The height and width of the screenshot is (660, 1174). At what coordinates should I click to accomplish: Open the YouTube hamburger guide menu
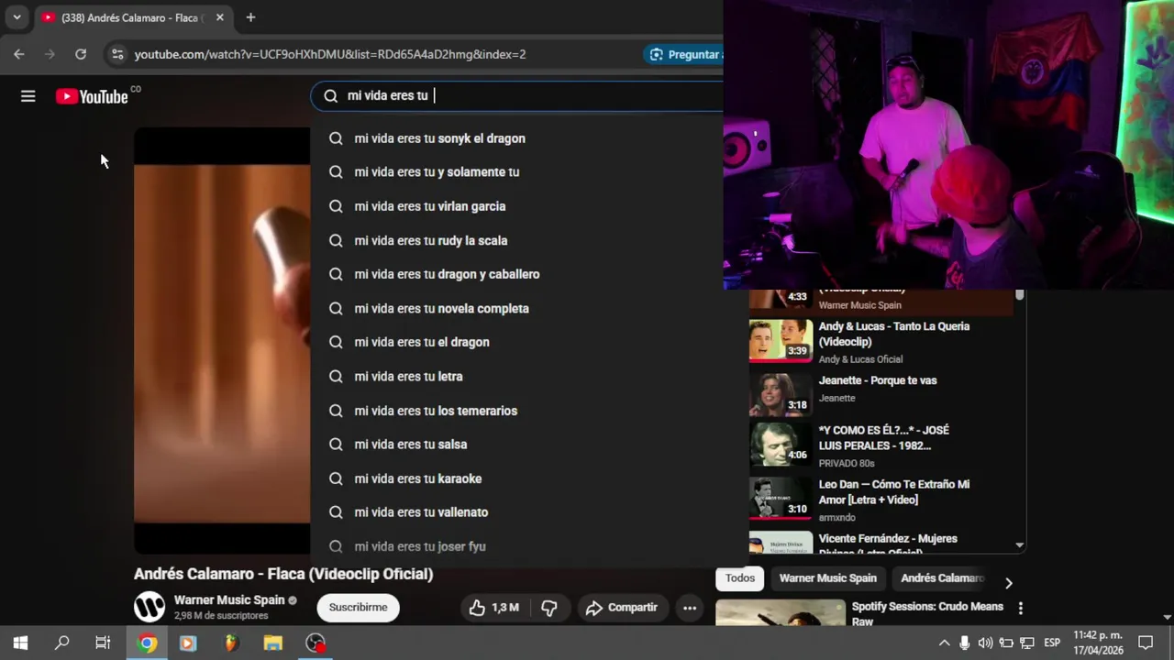click(28, 96)
